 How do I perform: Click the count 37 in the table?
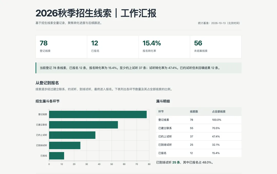click(x=192, y=137)
